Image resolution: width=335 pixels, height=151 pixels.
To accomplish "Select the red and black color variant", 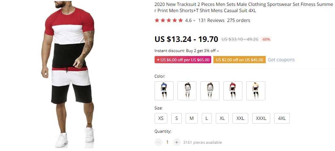I will [x=233, y=91].
